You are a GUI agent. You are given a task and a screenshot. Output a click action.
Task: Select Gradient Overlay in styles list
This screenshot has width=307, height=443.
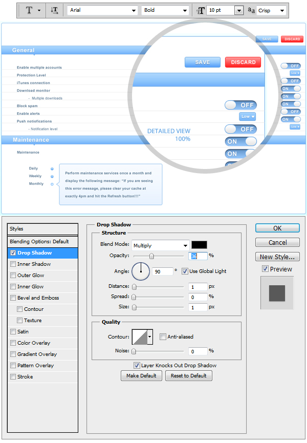click(37, 354)
